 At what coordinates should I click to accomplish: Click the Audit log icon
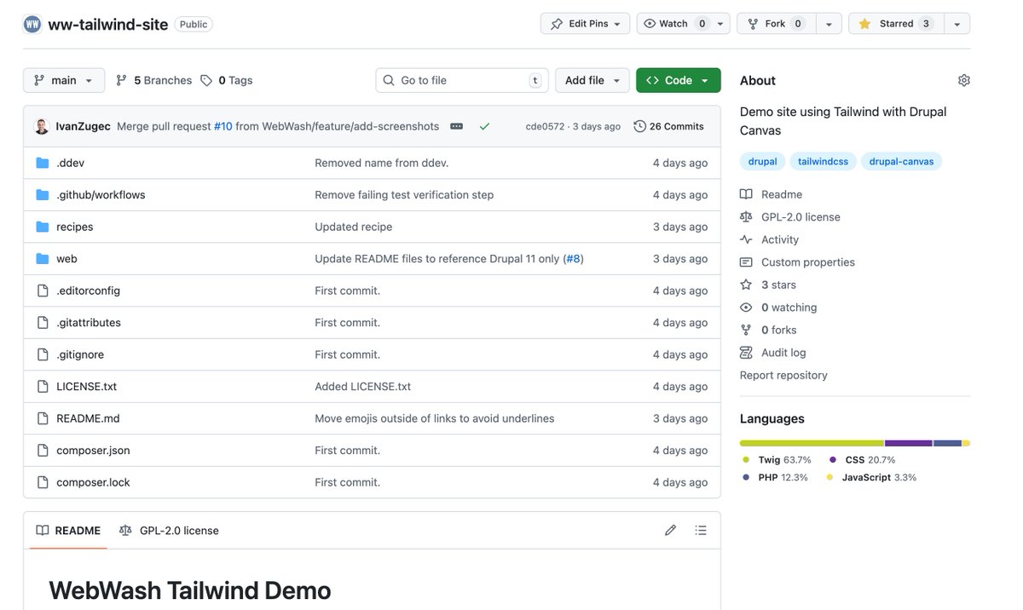(x=746, y=353)
